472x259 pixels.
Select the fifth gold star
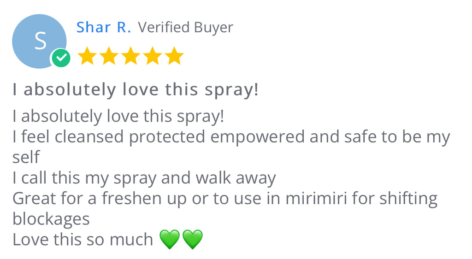[174, 56]
